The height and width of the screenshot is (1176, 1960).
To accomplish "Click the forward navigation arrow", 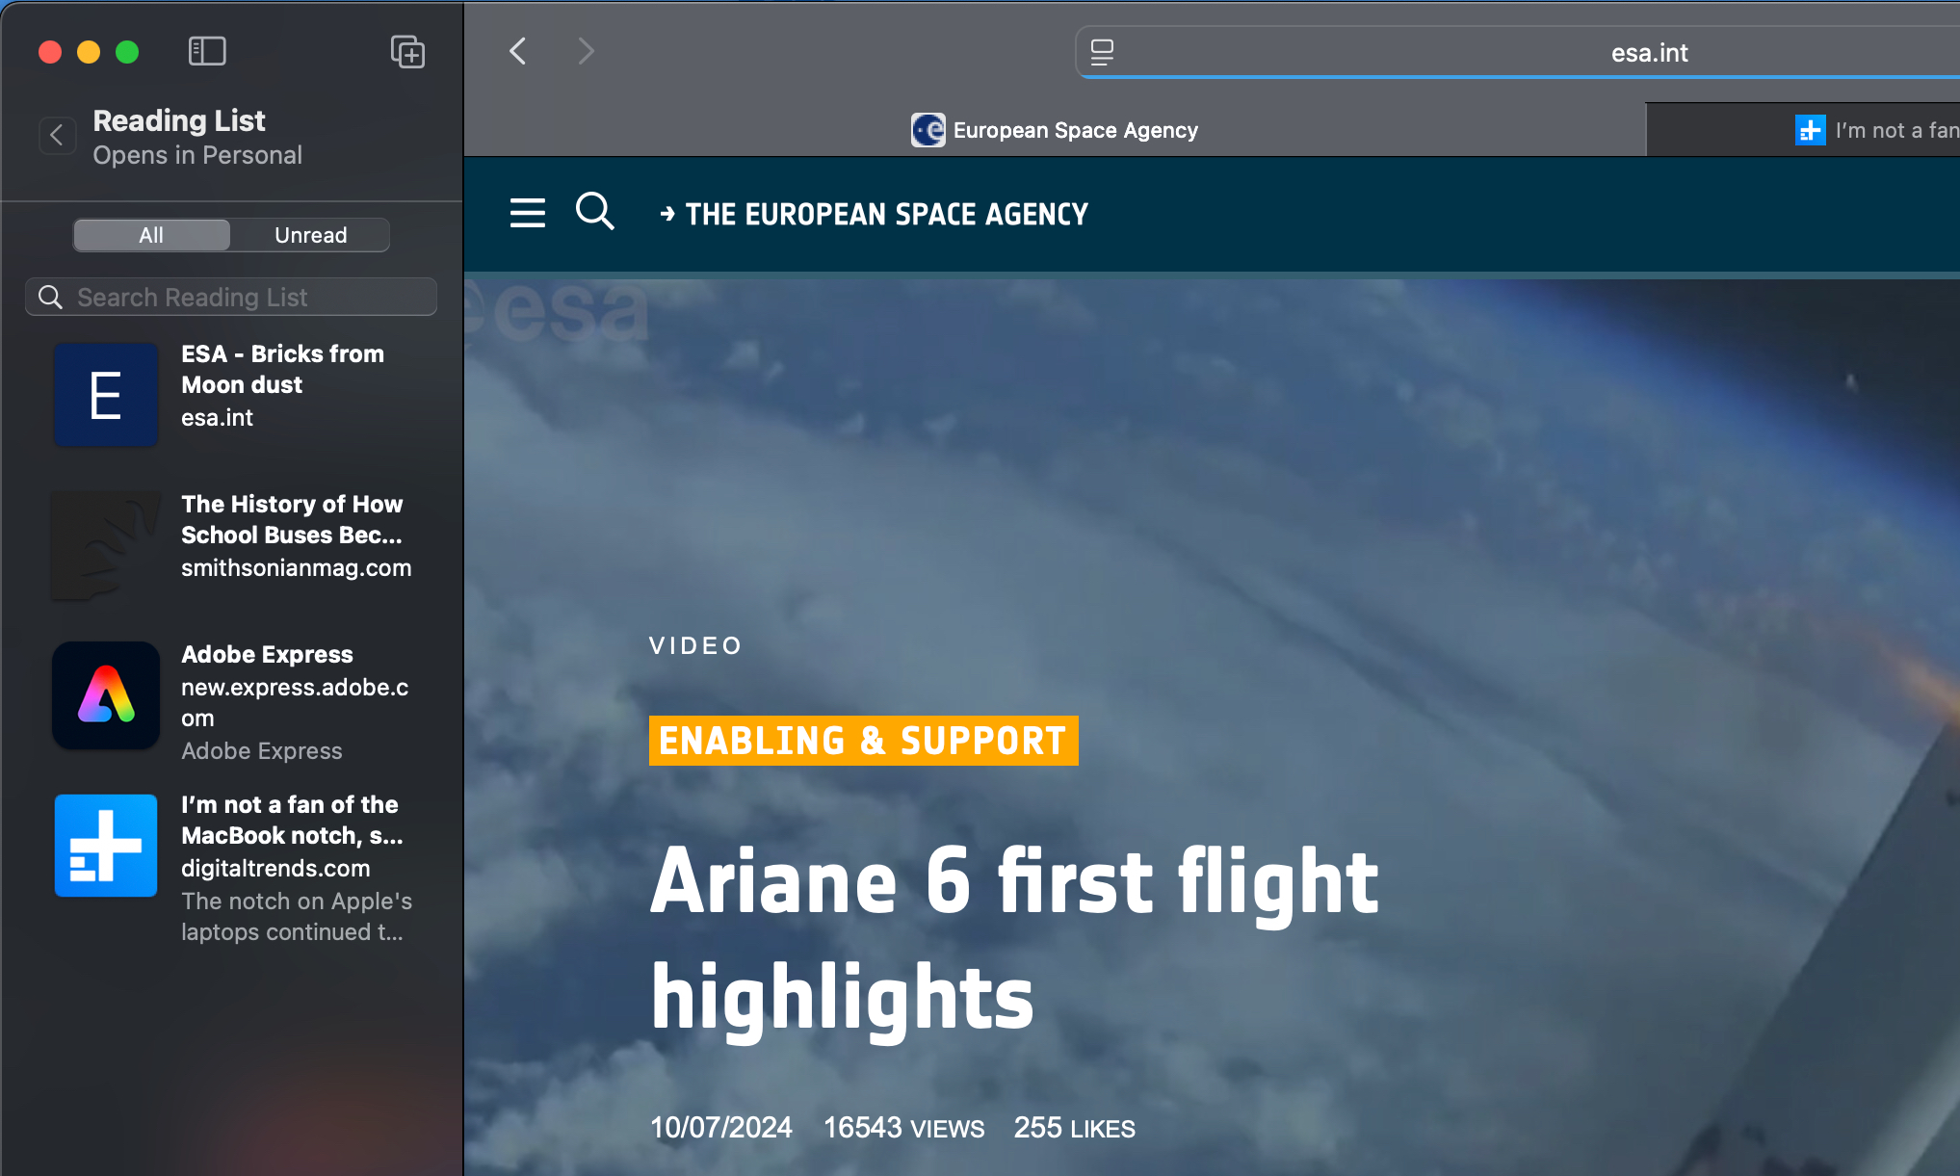I will click(x=586, y=51).
